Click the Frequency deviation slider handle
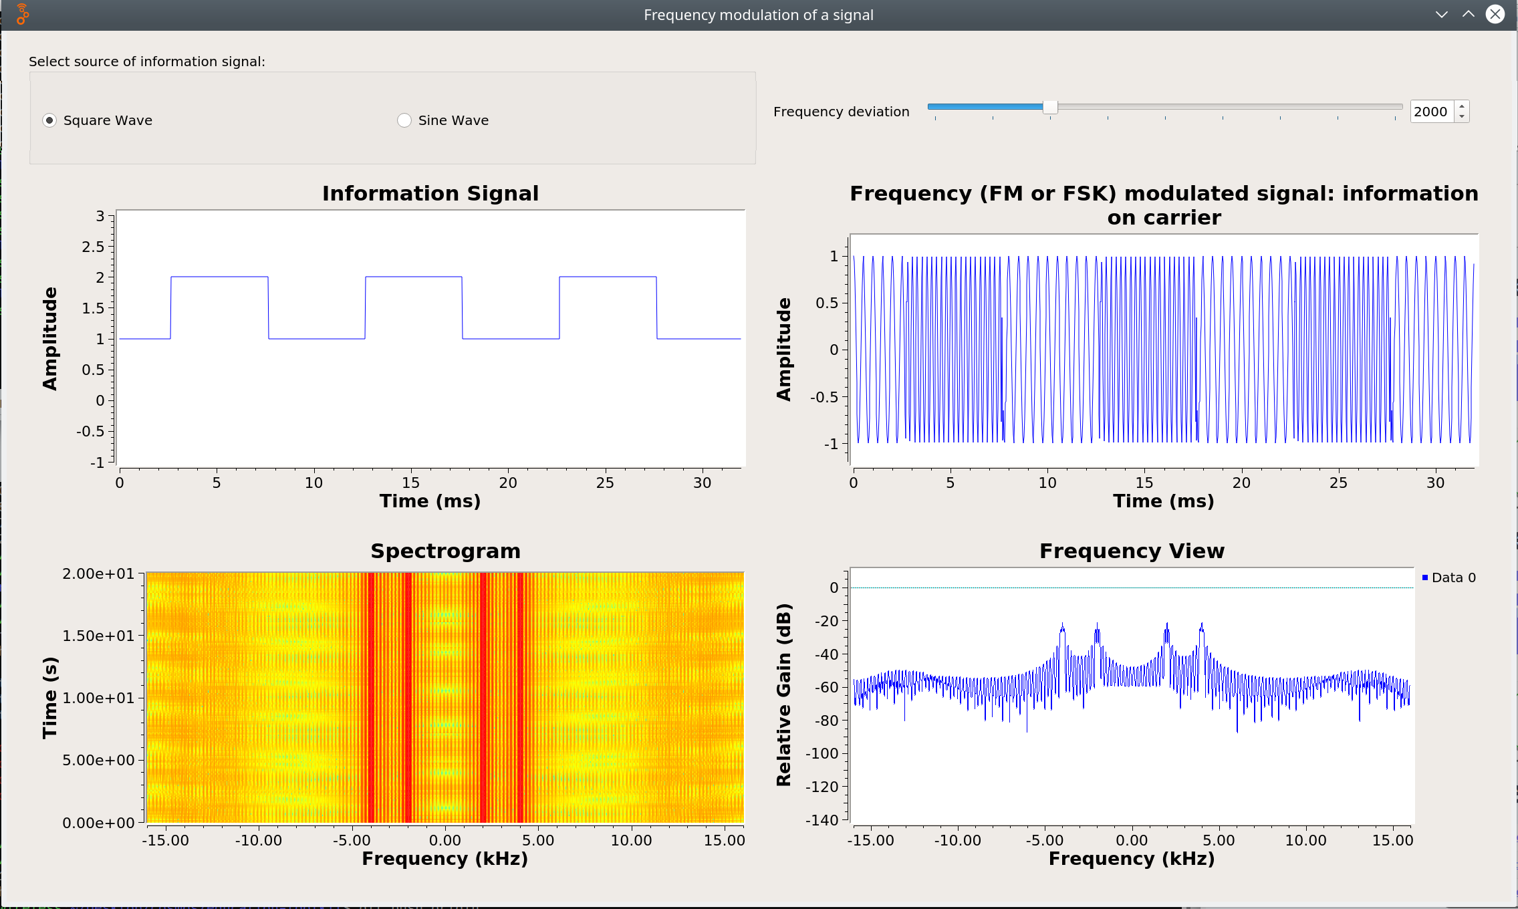 tap(1051, 106)
